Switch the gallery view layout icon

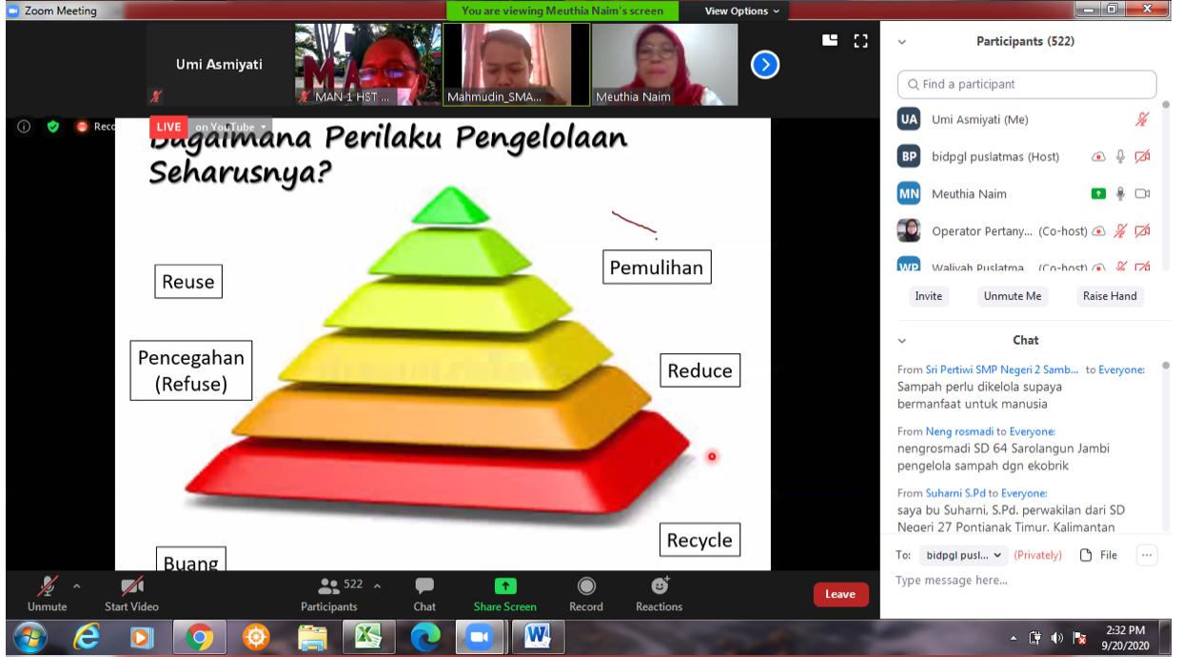830,41
